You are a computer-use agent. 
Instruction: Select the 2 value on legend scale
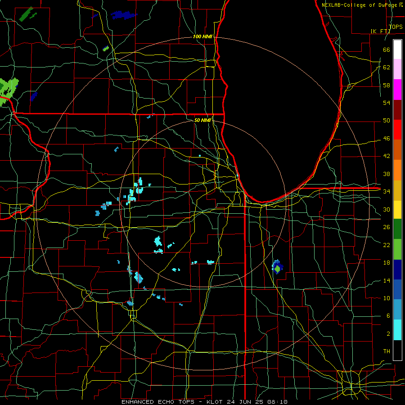pyautogui.click(x=388, y=333)
